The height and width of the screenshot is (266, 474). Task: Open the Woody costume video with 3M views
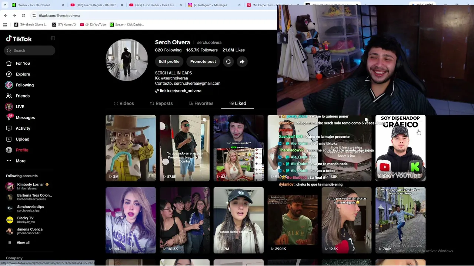131,148
